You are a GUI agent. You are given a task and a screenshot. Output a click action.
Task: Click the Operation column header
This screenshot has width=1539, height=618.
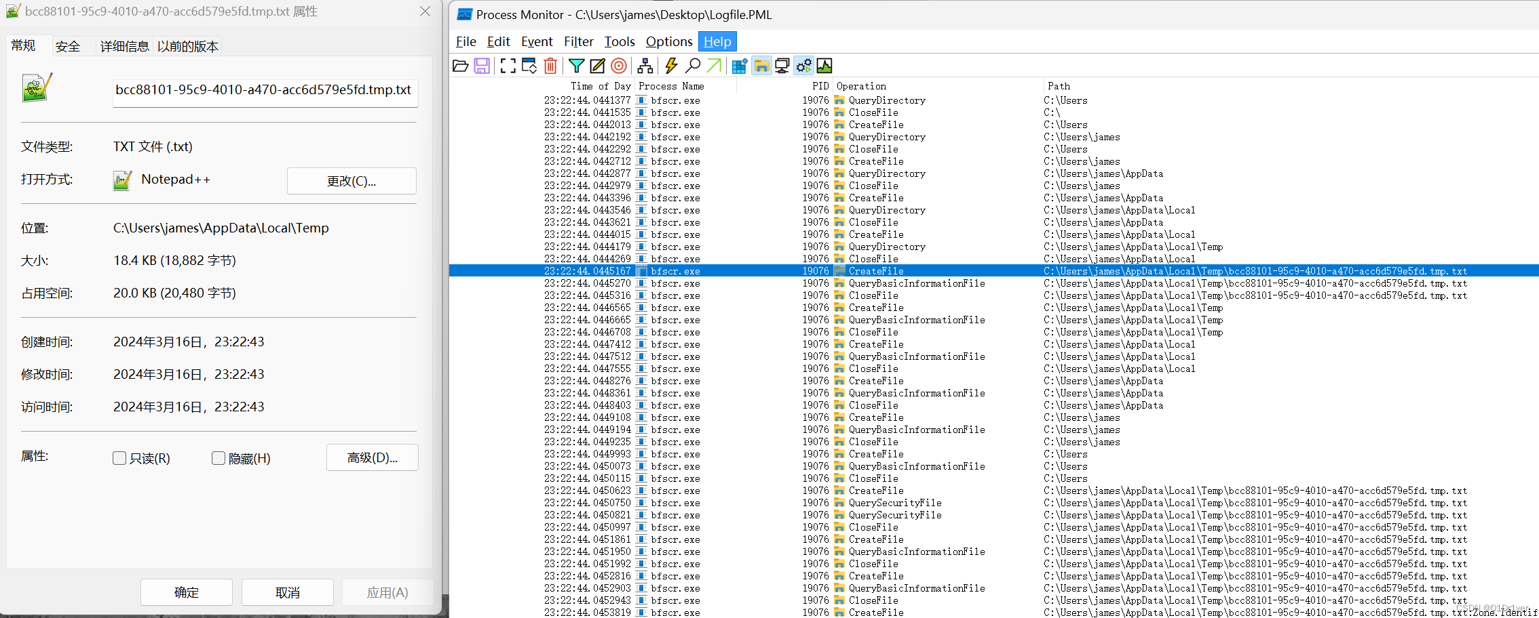pyautogui.click(x=937, y=86)
